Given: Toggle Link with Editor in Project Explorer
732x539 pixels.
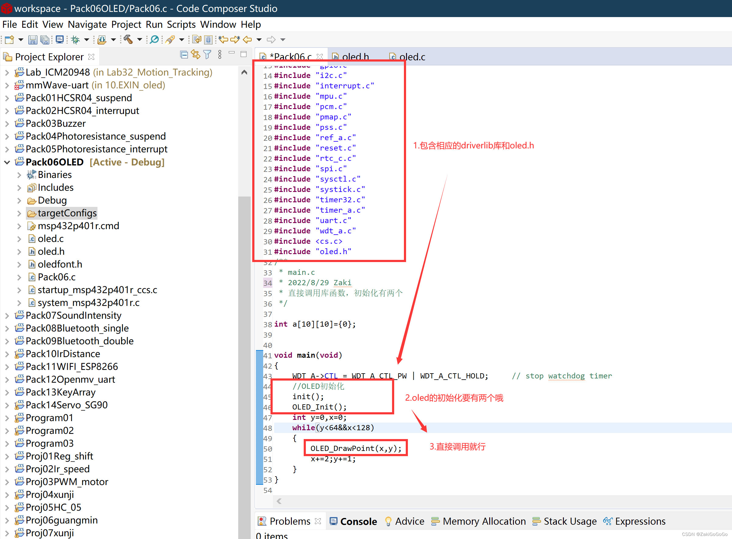Looking at the screenshot, I should click(x=195, y=55).
